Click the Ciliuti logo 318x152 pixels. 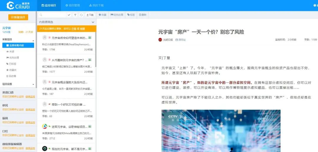18,6
